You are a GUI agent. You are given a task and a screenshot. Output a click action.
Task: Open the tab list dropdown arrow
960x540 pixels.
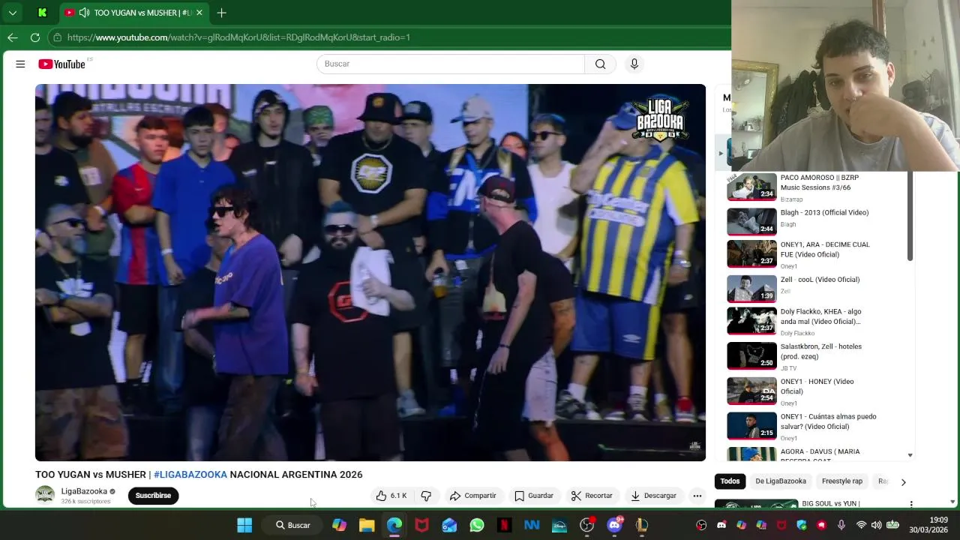point(13,13)
